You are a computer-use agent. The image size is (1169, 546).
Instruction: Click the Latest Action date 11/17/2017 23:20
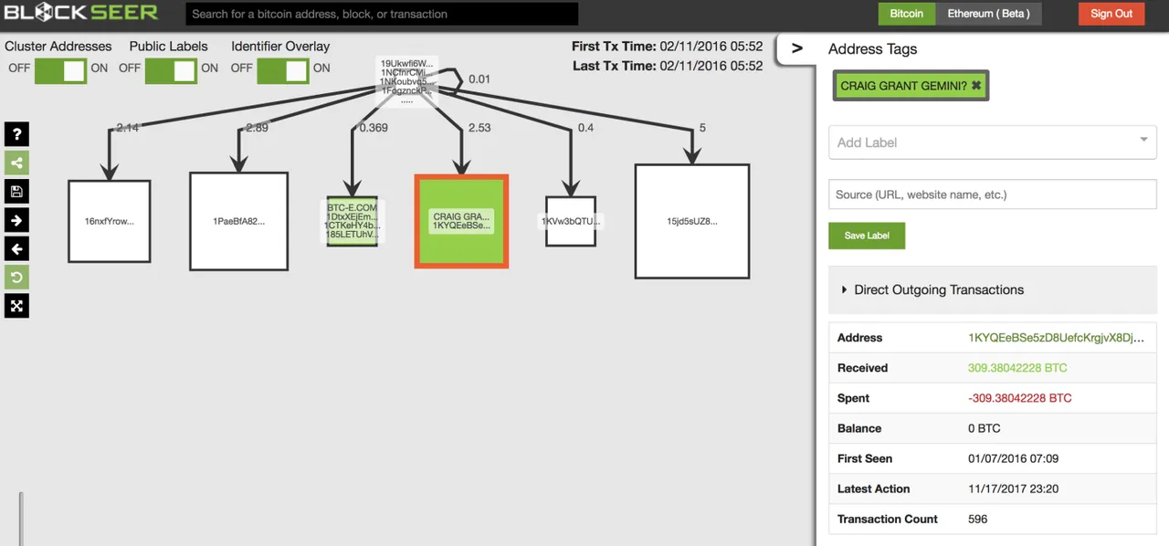pos(1013,488)
